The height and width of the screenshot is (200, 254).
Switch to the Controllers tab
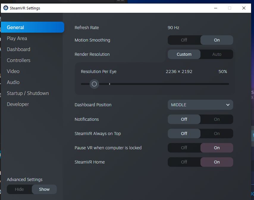[18, 60]
